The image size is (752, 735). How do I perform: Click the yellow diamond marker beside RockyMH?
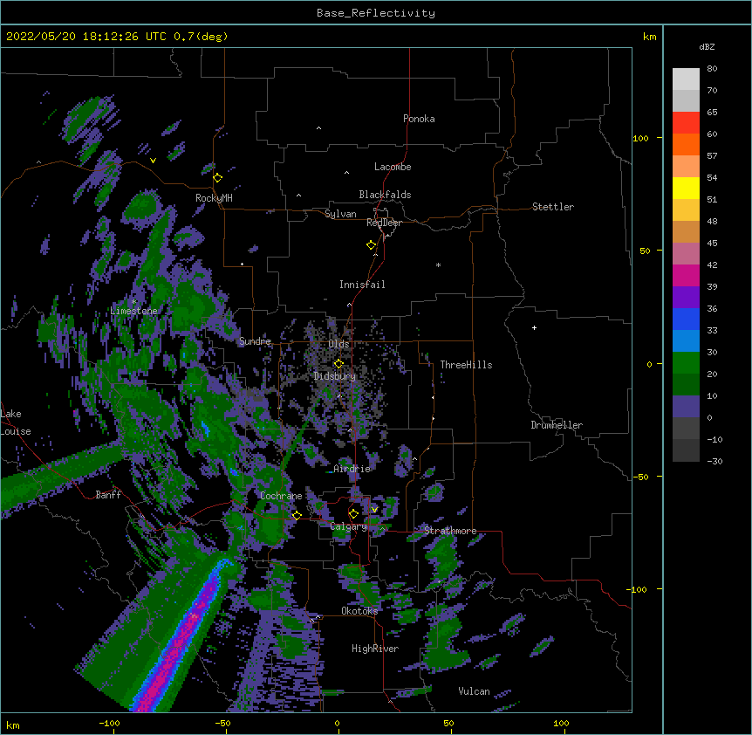[218, 178]
